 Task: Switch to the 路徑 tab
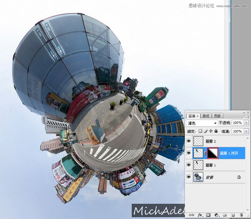tap(206, 116)
